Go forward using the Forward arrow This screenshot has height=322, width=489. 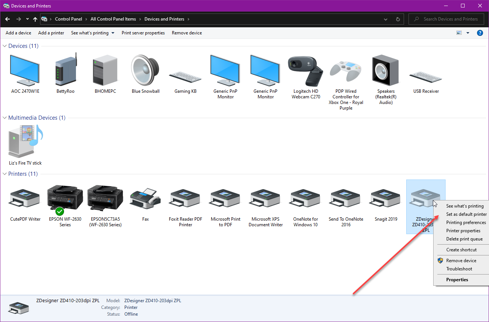pyautogui.click(x=19, y=19)
